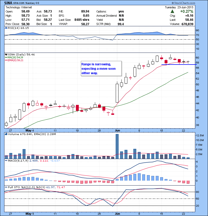Click the Range is narrowing annotation box
Image resolution: width=208 pixels, height=216 pixels.
(x=101, y=68)
